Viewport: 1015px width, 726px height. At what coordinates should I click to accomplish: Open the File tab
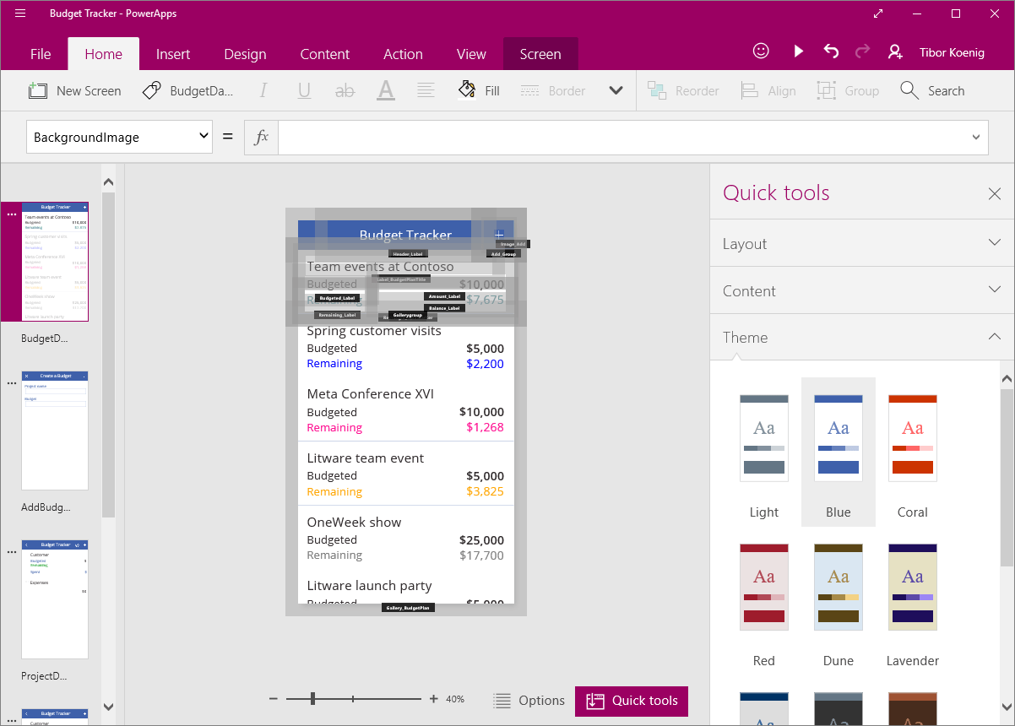pyautogui.click(x=41, y=54)
